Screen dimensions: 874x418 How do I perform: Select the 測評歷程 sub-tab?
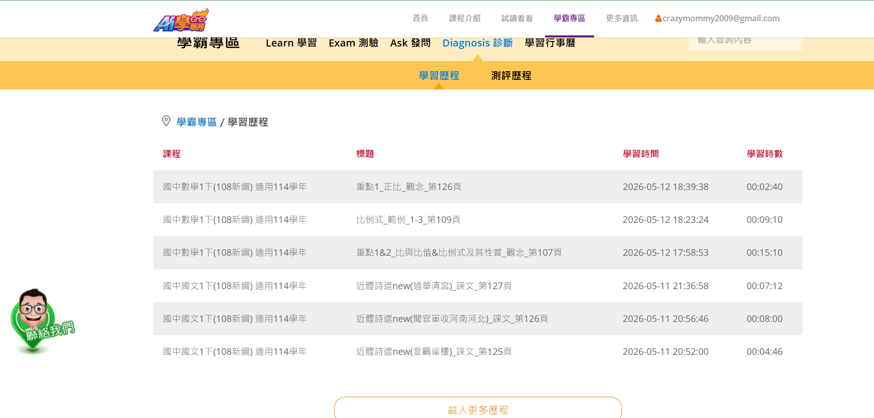coord(511,75)
